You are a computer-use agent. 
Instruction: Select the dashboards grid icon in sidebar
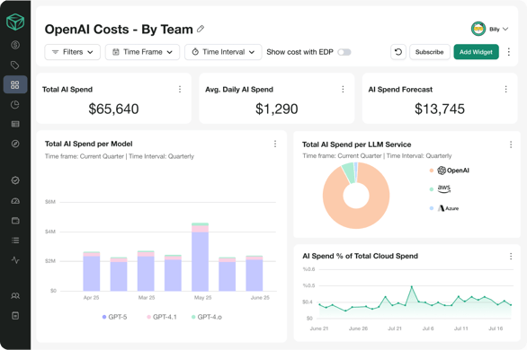[15, 84]
